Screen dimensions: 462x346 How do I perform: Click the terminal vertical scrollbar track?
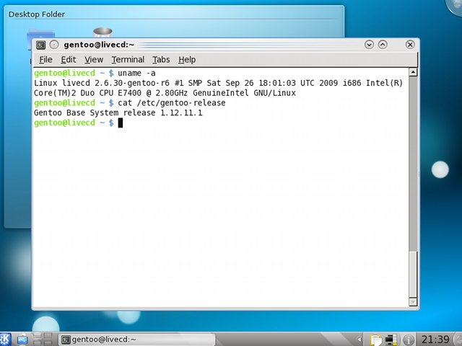pos(413,165)
